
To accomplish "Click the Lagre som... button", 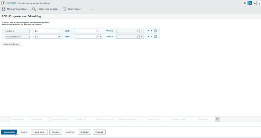I will pyautogui.click(x=39, y=132).
